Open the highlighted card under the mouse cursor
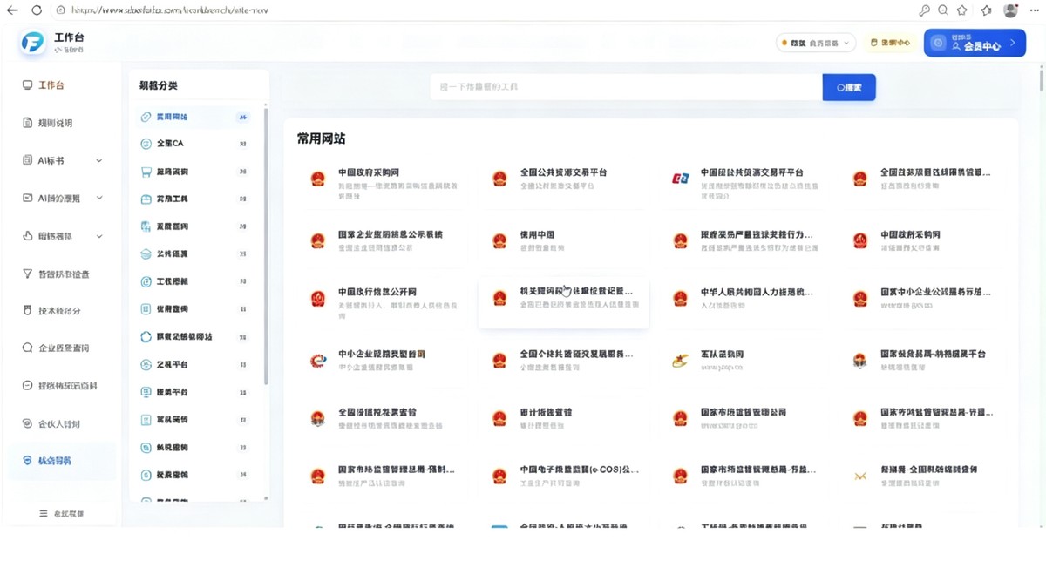The width and height of the screenshot is (1046, 588). [x=563, y=303]
